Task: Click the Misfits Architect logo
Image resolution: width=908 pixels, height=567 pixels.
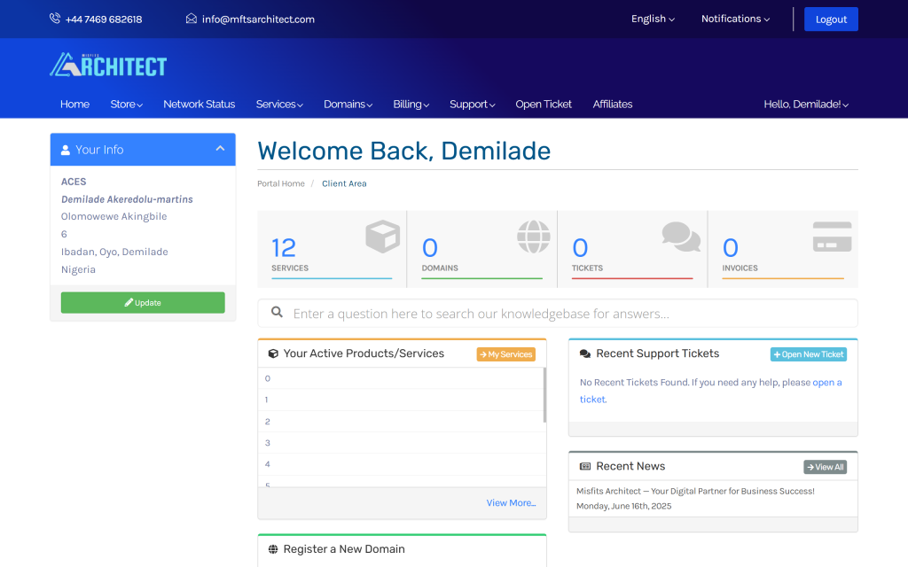Action: point(108,65)
